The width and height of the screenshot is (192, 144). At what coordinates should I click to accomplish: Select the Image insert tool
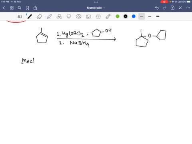tap(88, 16)
